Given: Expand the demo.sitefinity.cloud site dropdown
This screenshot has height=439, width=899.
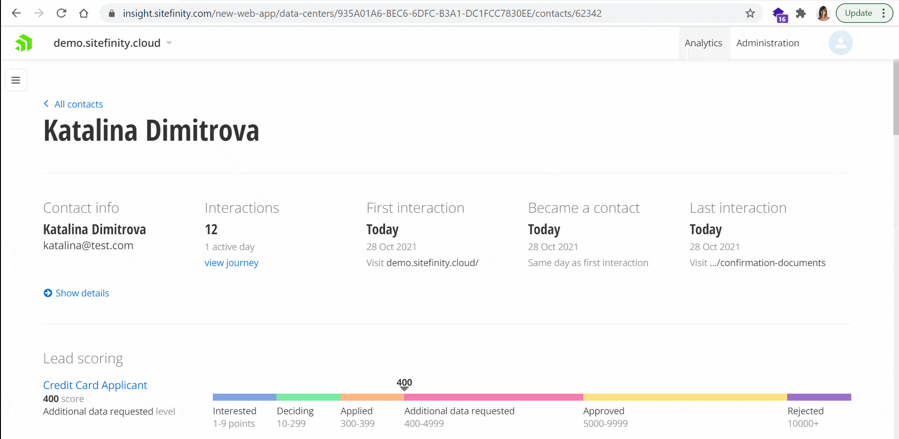Looking at the screenshot, I should pyautogui.click(x=169, y=43).
